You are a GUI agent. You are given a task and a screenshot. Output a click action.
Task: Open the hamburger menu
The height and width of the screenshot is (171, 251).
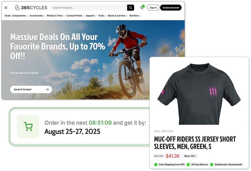coord(6,8)
